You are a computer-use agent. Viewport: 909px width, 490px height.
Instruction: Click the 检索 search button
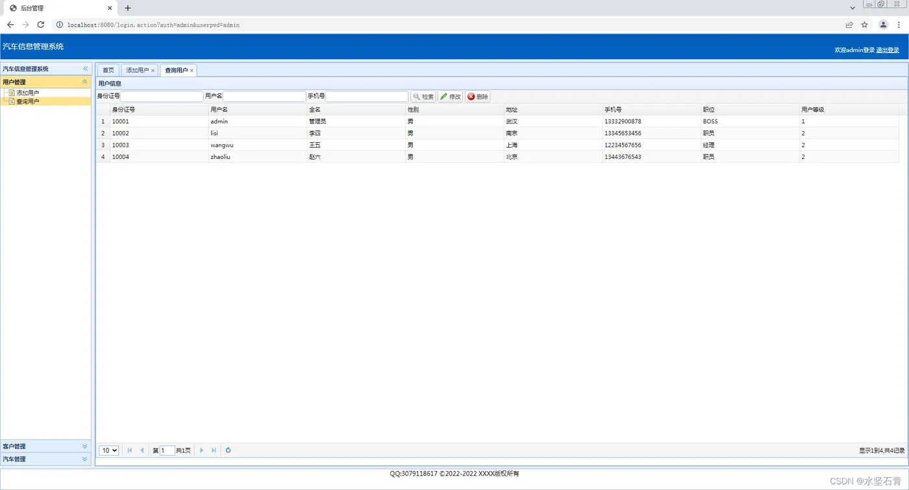click(x=423, y=97)
